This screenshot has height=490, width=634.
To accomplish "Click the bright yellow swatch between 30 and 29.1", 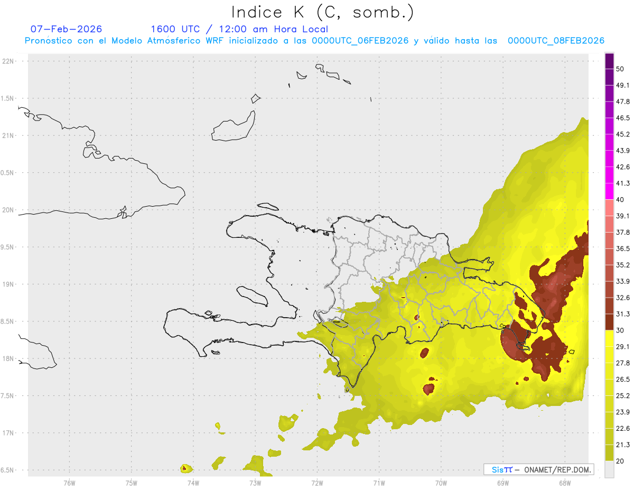I will pos(610,338).
